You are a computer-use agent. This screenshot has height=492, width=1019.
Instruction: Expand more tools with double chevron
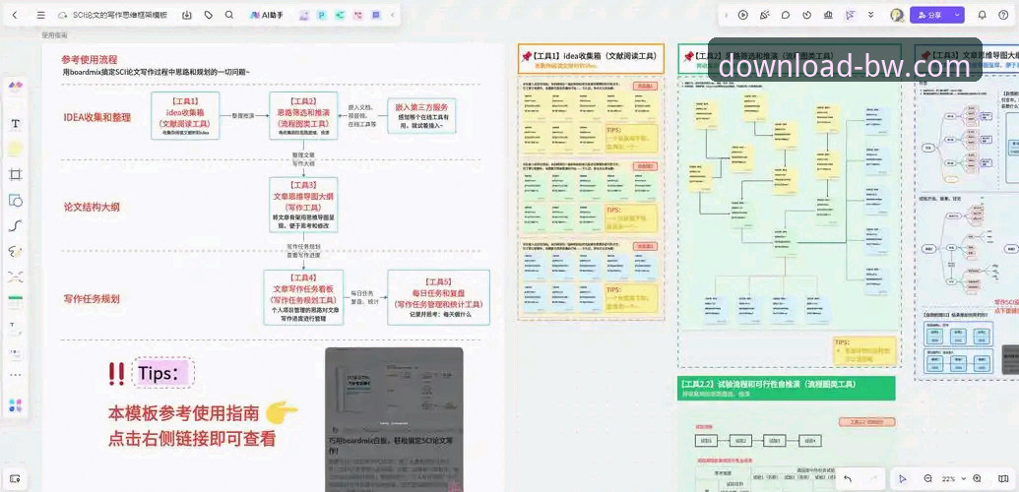point(871,15)
